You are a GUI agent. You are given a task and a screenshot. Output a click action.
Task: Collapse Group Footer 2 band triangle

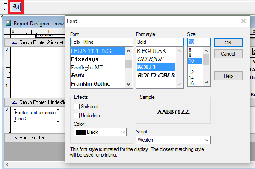point(15,42)
